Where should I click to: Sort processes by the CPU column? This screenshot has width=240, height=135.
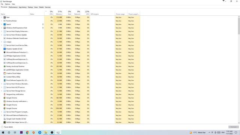[49, 13]
